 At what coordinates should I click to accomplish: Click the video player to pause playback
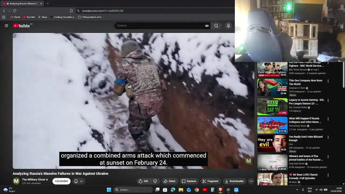[133, 101]
